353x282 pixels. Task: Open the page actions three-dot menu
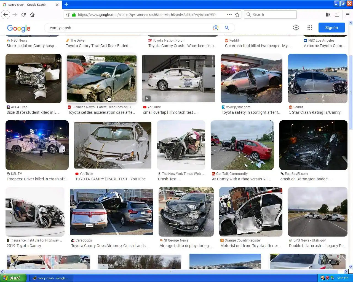pyautogui.click(x=229, y=15)
